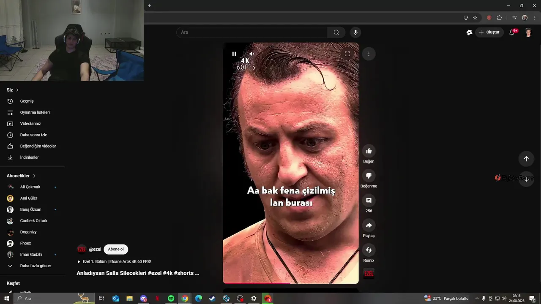Screen dimensions: 541x304
Task: Open Ezel 1. Bölüm linked video
Action: click(x=114, y=261)
